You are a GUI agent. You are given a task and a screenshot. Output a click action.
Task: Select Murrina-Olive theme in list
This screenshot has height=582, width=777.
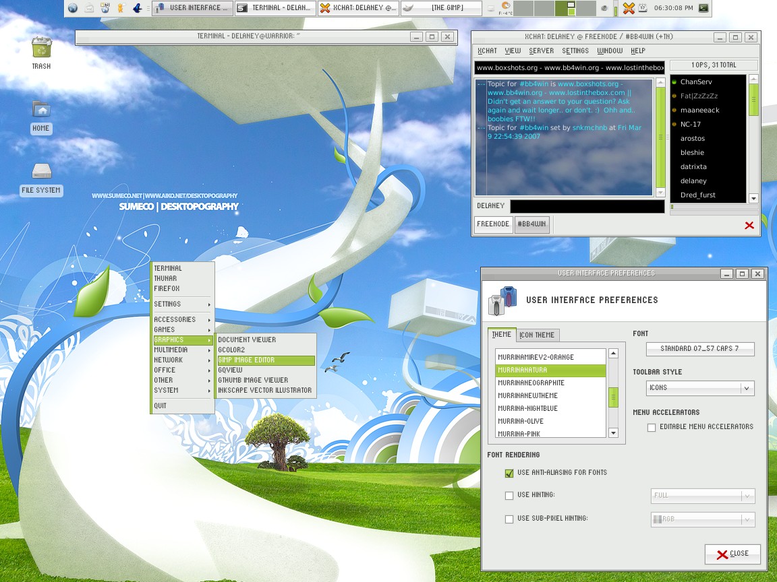coord(550,422)
